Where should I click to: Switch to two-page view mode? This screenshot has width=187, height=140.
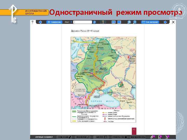(113, 22)
